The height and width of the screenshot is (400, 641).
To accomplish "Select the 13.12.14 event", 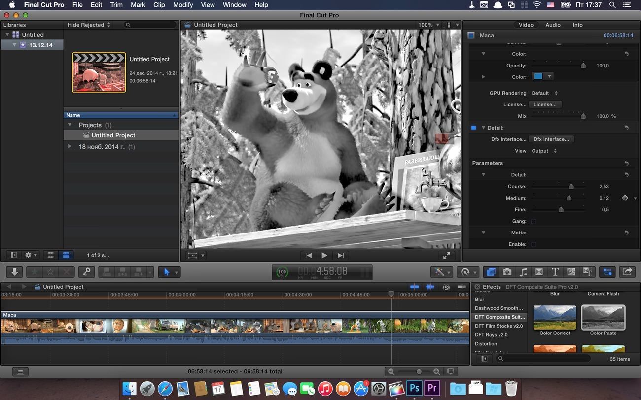I will 32,45.
